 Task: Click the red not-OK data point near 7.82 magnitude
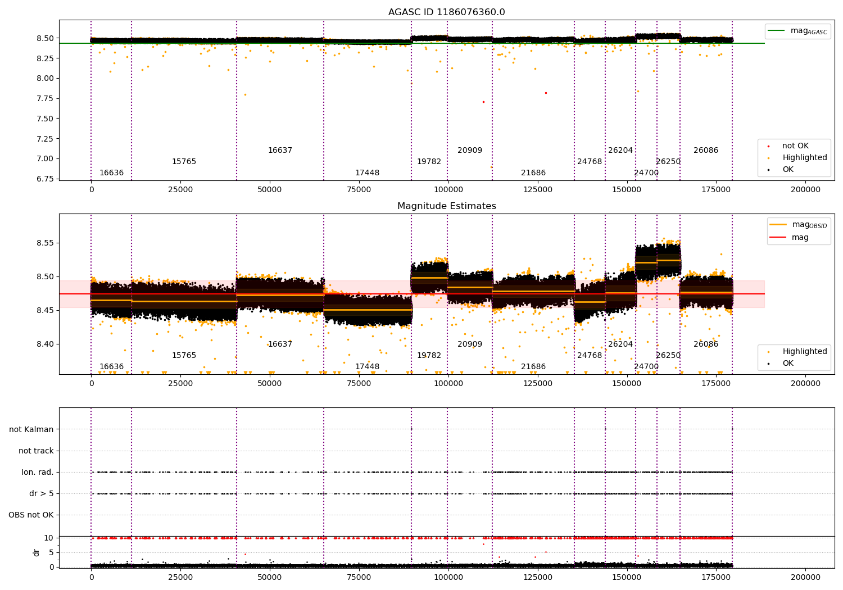546,93
